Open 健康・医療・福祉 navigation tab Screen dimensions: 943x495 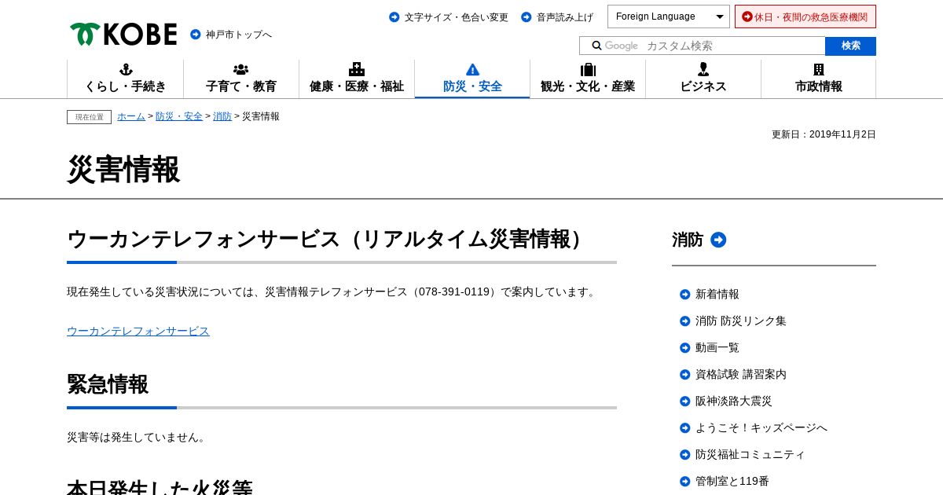pos(357,79)
